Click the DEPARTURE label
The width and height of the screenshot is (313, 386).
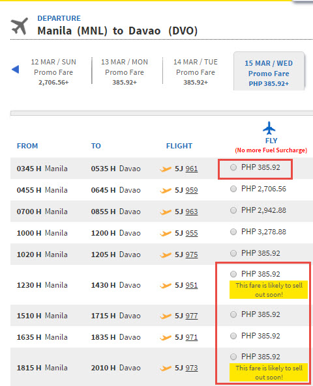pos(59,18)
